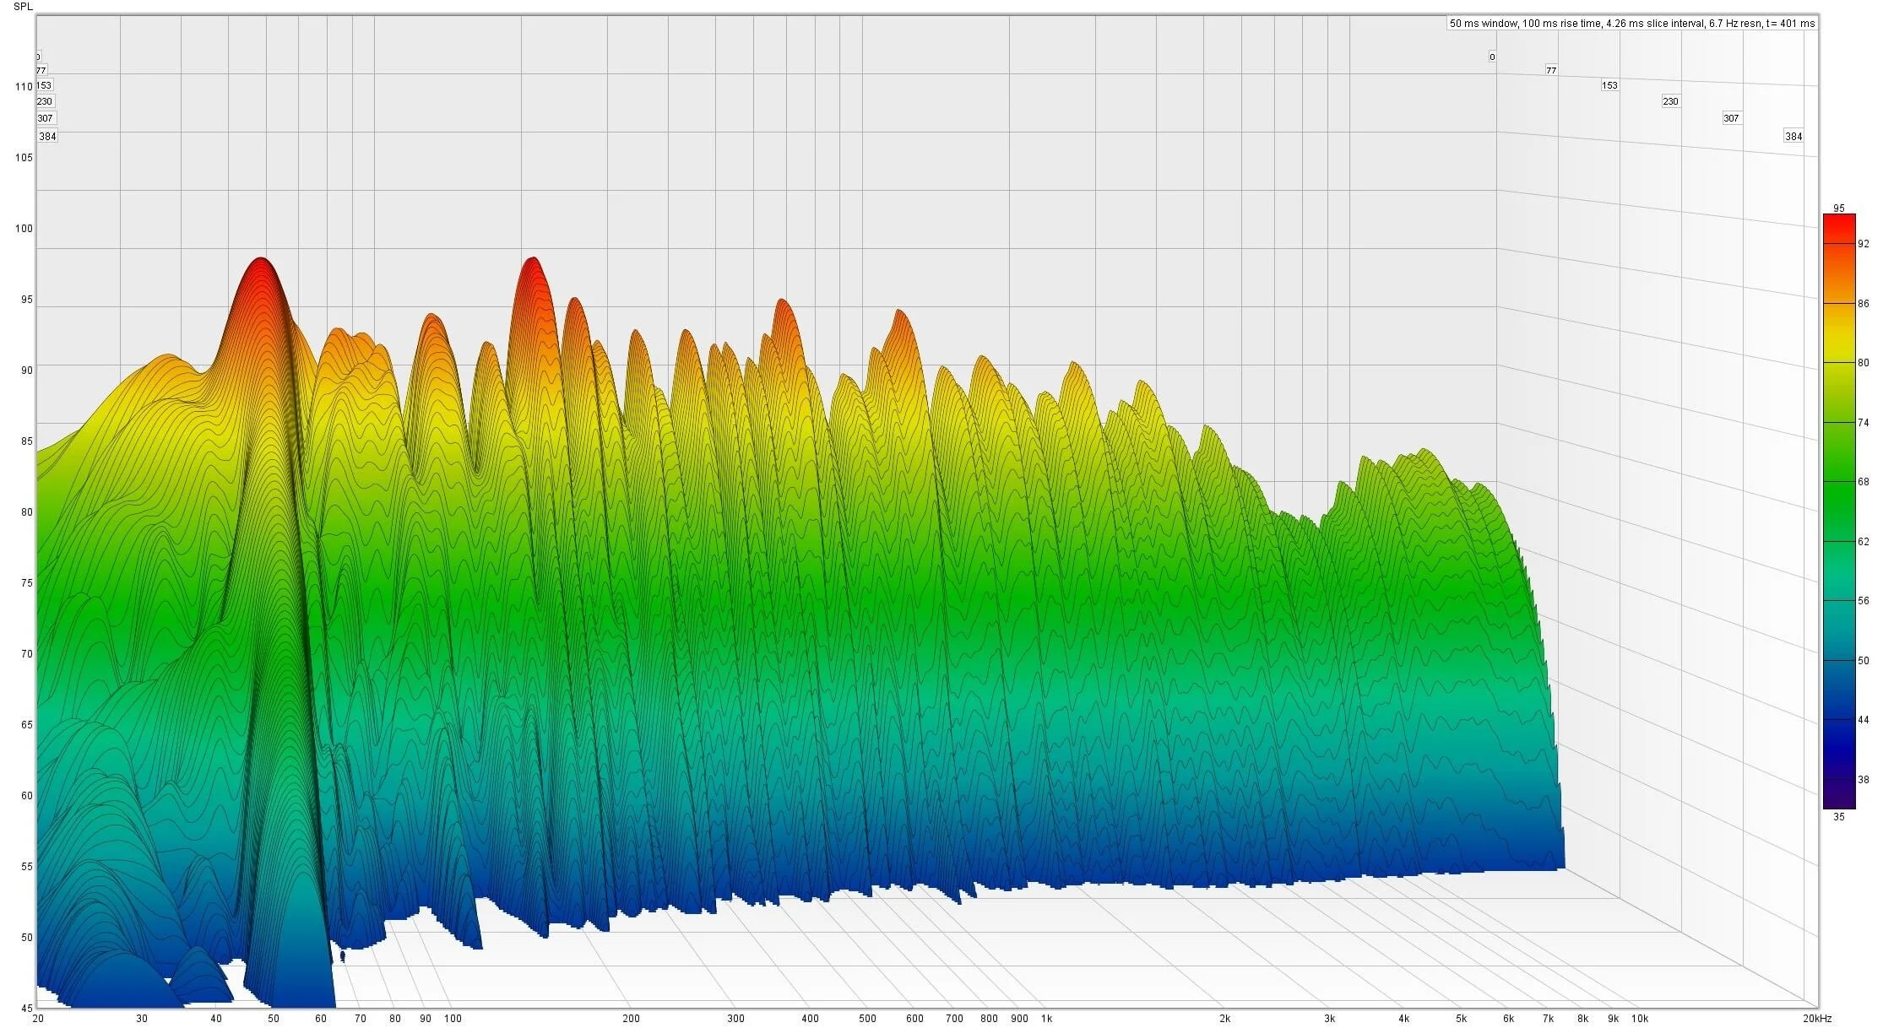Click the 100 label on the frequency axis
1883x1028 pixels.
(x=453, y=1019)
